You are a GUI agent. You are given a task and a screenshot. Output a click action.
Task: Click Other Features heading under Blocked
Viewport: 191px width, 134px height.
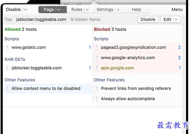click(x=109, y=80)
